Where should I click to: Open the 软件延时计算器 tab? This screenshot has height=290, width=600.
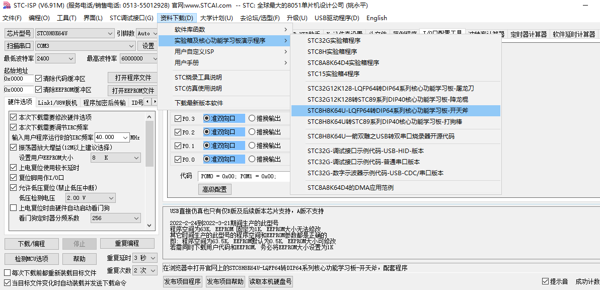tap(574, 34)
